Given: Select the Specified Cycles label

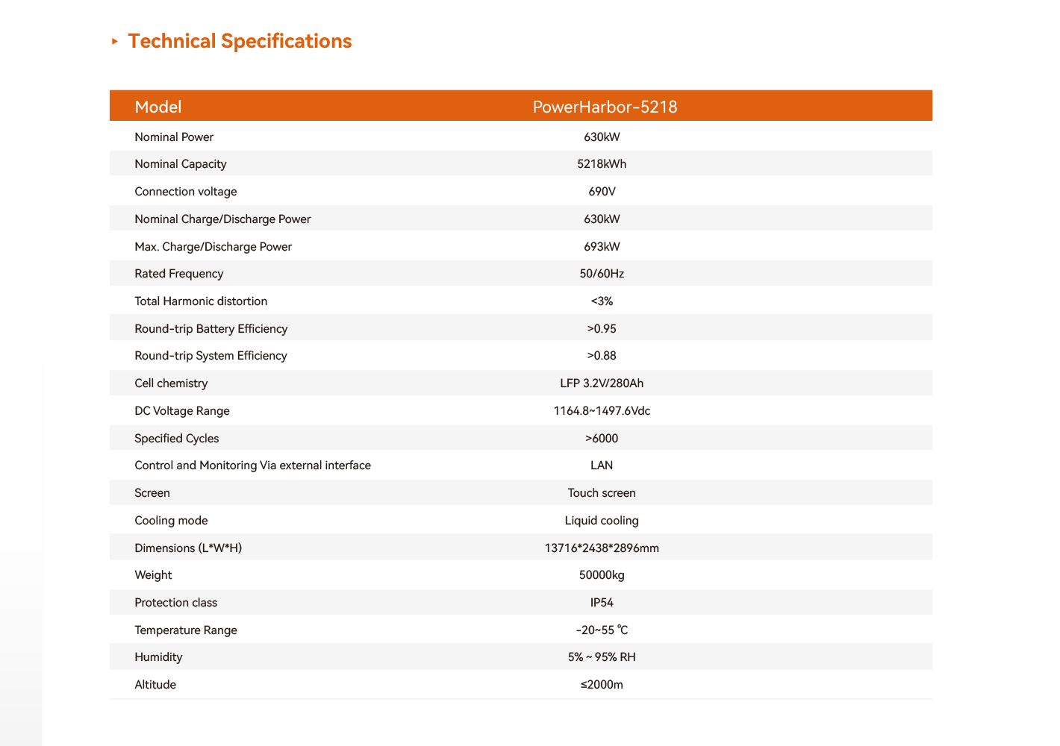Looking at the screenshot, I should point(177,439).
